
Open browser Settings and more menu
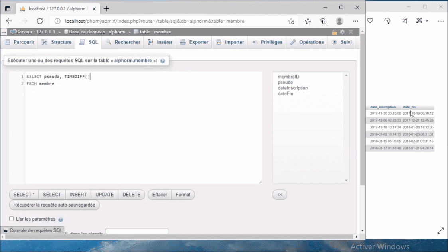pyautogui.click(x=355, y=21)
